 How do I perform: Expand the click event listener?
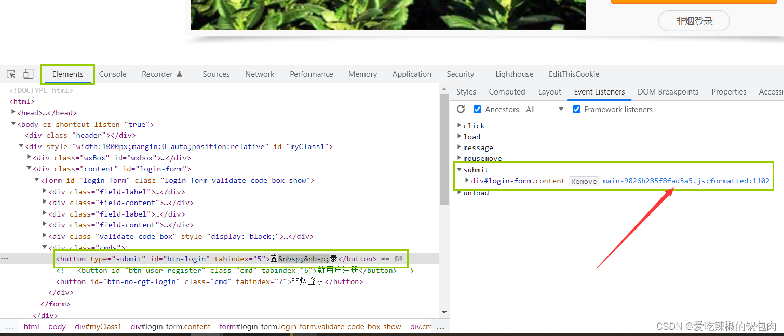tap(459, 125)
